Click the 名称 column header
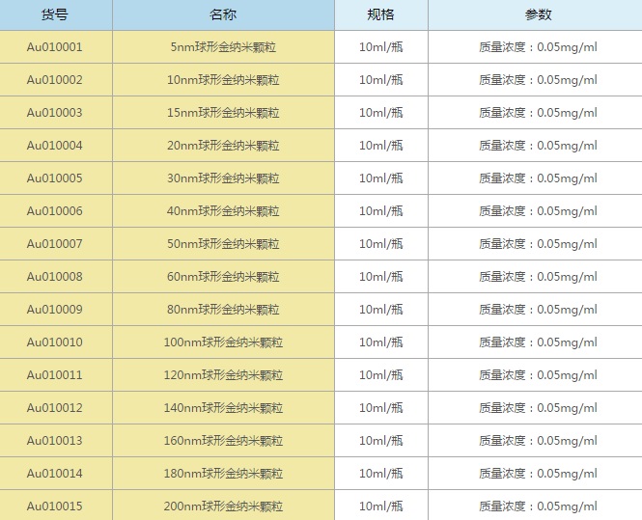Screen dimensions: 642x520 point(223,15)
